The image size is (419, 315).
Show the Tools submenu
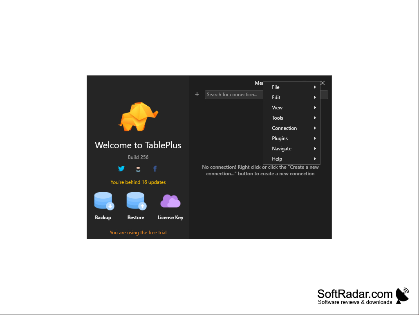coord(291,118)
